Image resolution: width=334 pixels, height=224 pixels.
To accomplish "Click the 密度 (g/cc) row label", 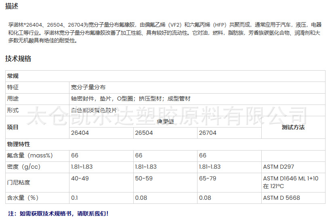I will [x=24, y=167].
